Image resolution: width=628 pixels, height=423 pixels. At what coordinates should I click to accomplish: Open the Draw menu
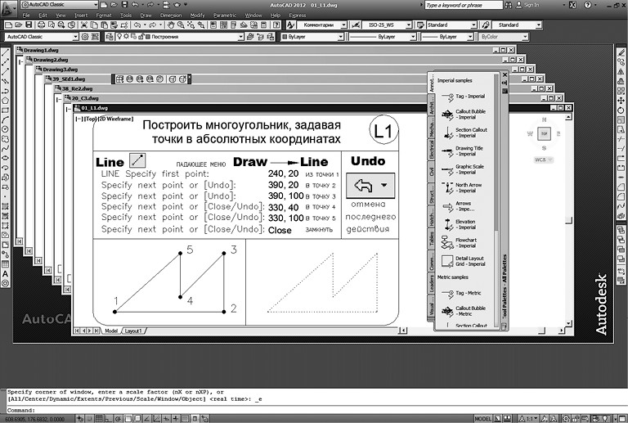[149, 15]
